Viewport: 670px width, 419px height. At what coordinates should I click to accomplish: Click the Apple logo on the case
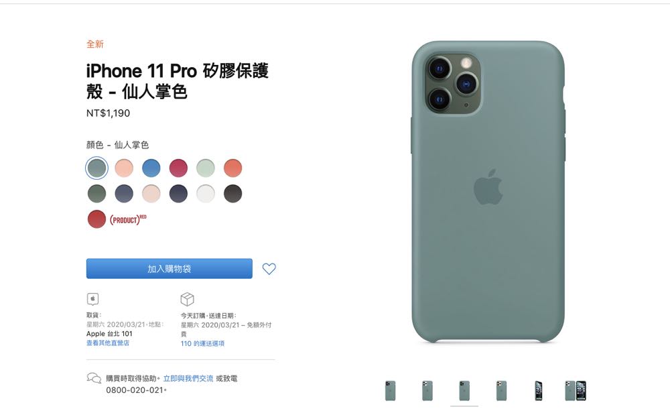tap(488, 186)
